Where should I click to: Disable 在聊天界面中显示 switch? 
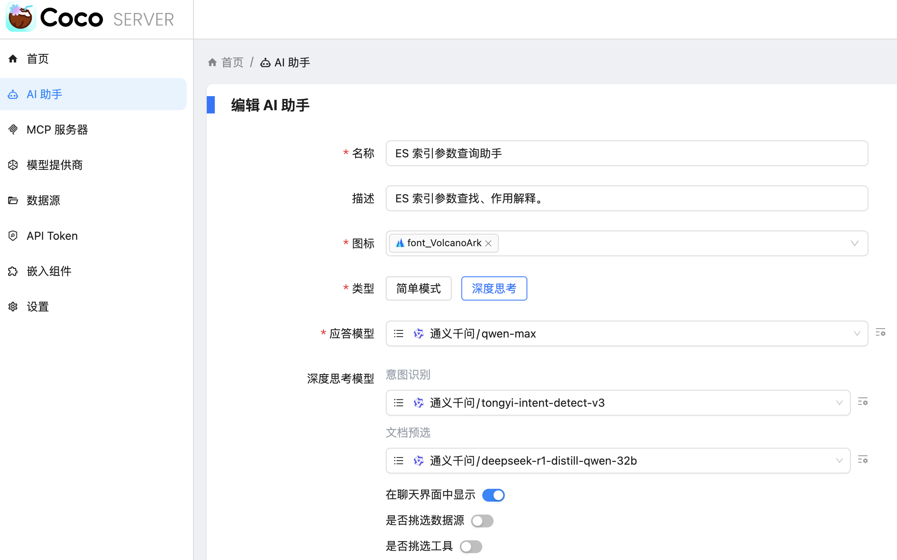(x=493, y=495)
